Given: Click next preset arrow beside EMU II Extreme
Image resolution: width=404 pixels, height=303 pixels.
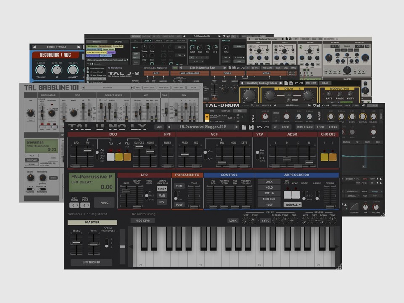Looking at the screenshot, I should click(79, 47).
